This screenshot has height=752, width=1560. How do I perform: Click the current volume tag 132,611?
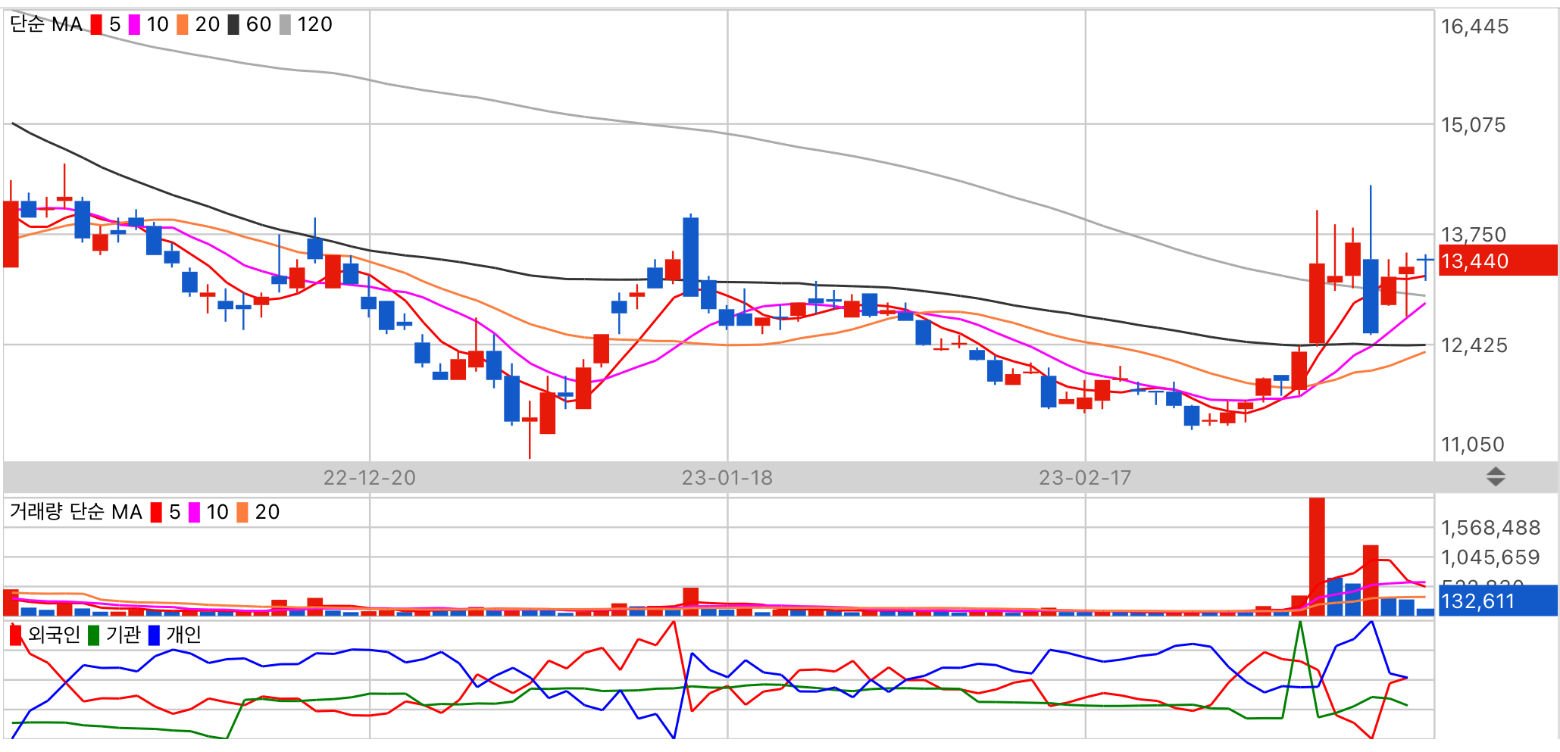(1498, 601)
